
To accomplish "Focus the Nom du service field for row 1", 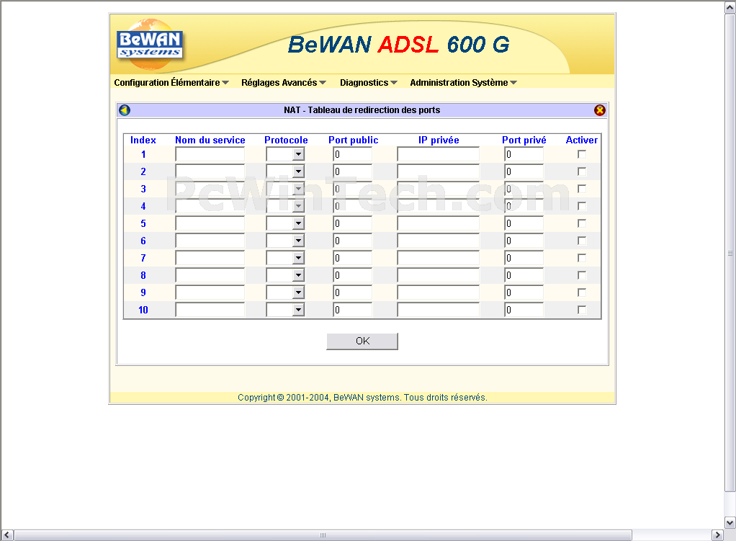I will (210, 154).
